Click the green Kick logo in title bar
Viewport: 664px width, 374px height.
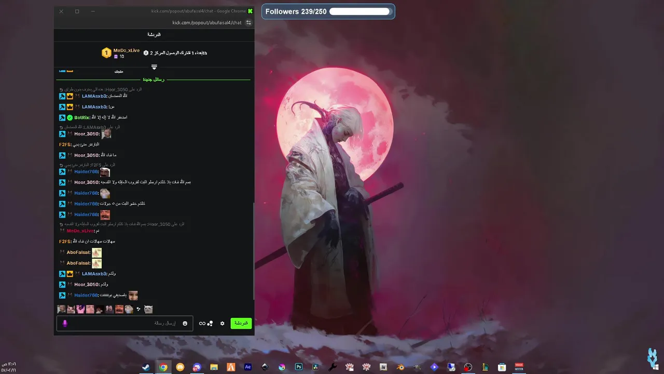point(251,11)
